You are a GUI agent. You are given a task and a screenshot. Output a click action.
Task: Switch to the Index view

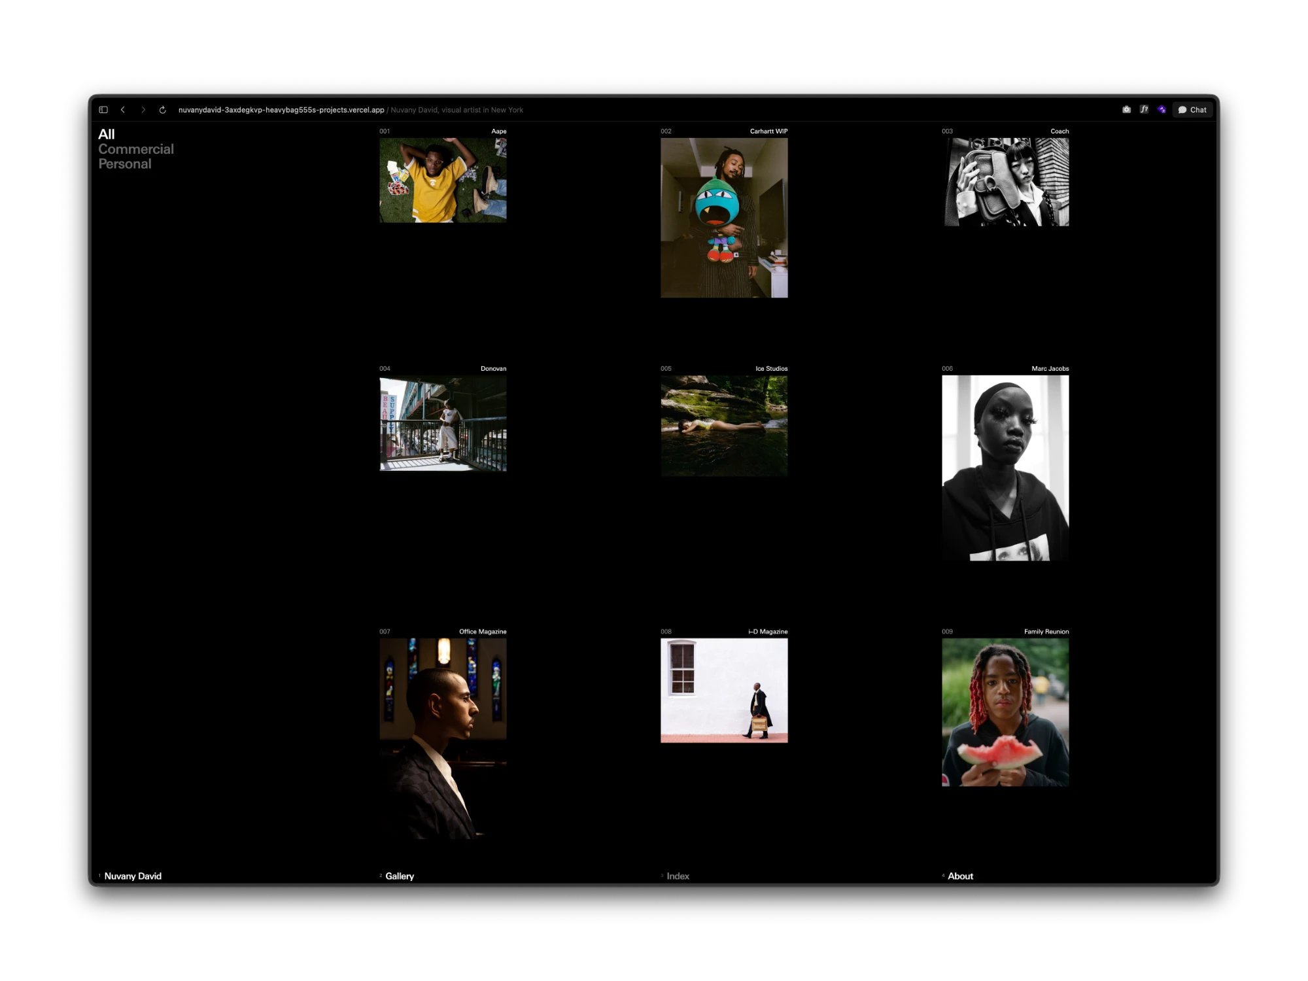[678, 876]
